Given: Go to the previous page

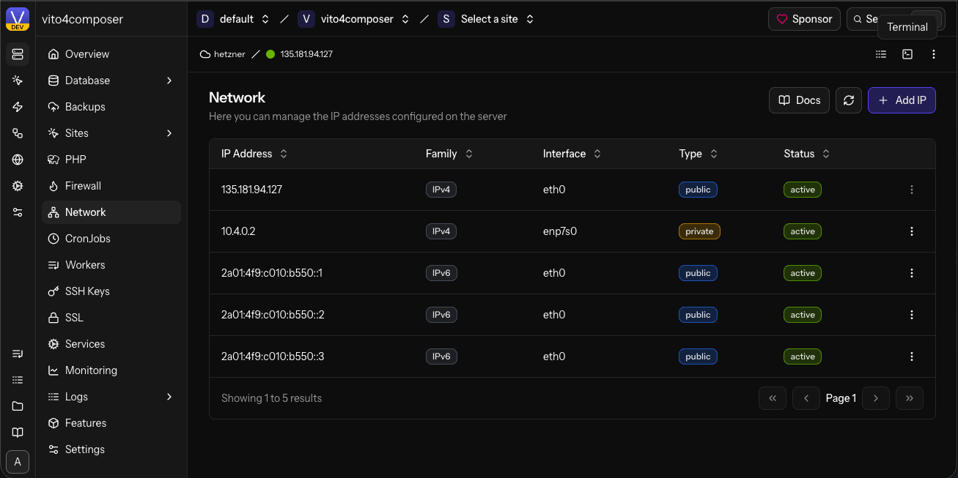Looking at the screenshot, I should (806, 398).
